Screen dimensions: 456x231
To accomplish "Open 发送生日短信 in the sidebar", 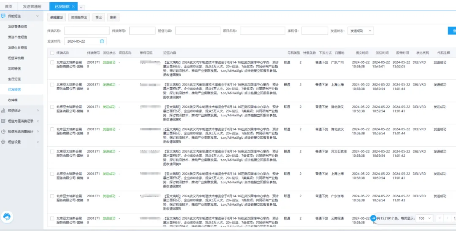I will (x=17, y=47).
